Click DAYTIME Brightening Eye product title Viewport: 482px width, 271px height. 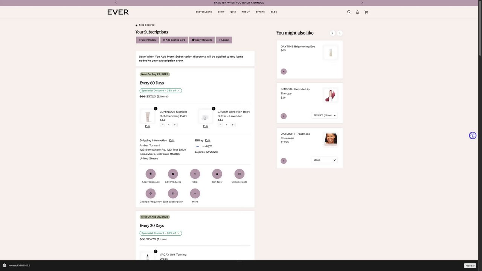pos(298,47)
